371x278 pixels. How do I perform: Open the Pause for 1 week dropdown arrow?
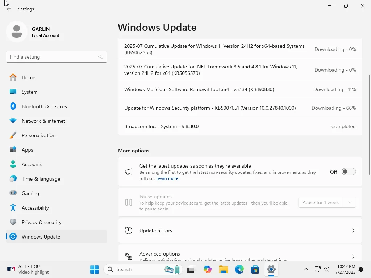tap(350, 203)
